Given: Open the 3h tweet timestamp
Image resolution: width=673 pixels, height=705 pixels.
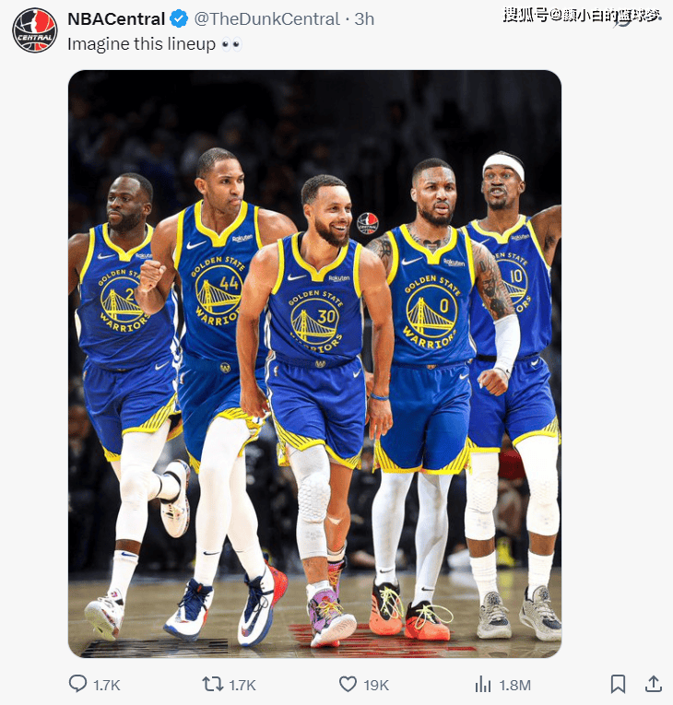Looking at the screenshot, I should [364, 18].
